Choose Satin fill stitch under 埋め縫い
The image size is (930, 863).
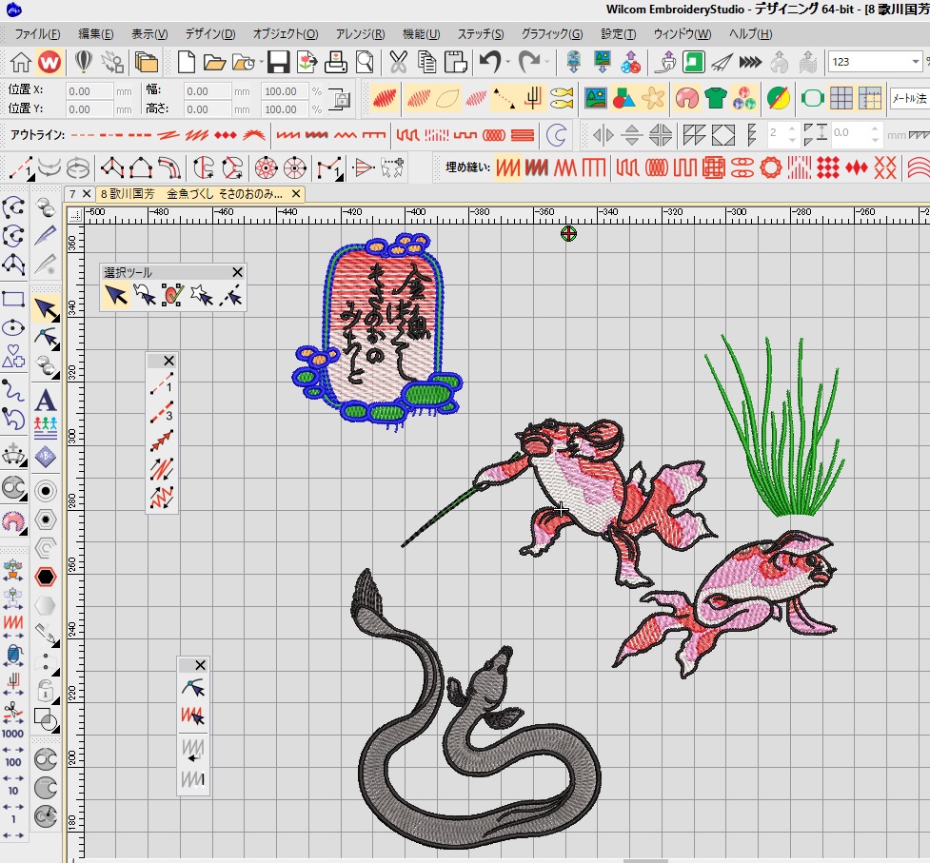tap(507, 167)
